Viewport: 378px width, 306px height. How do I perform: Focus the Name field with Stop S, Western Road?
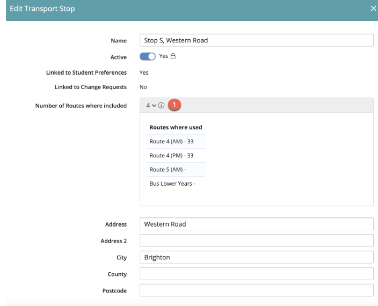[x=256, y=40]
